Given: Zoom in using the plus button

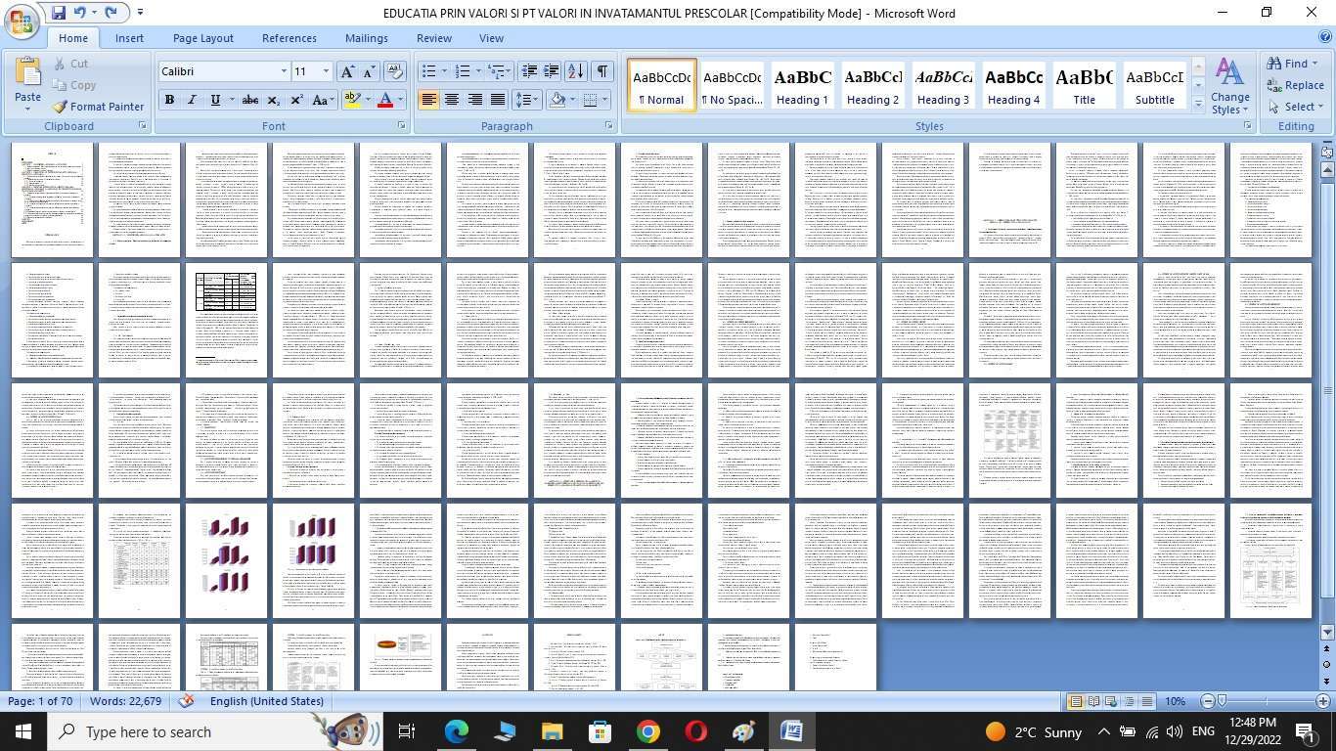Looking at the screenshot, I should click(1323, 701).
